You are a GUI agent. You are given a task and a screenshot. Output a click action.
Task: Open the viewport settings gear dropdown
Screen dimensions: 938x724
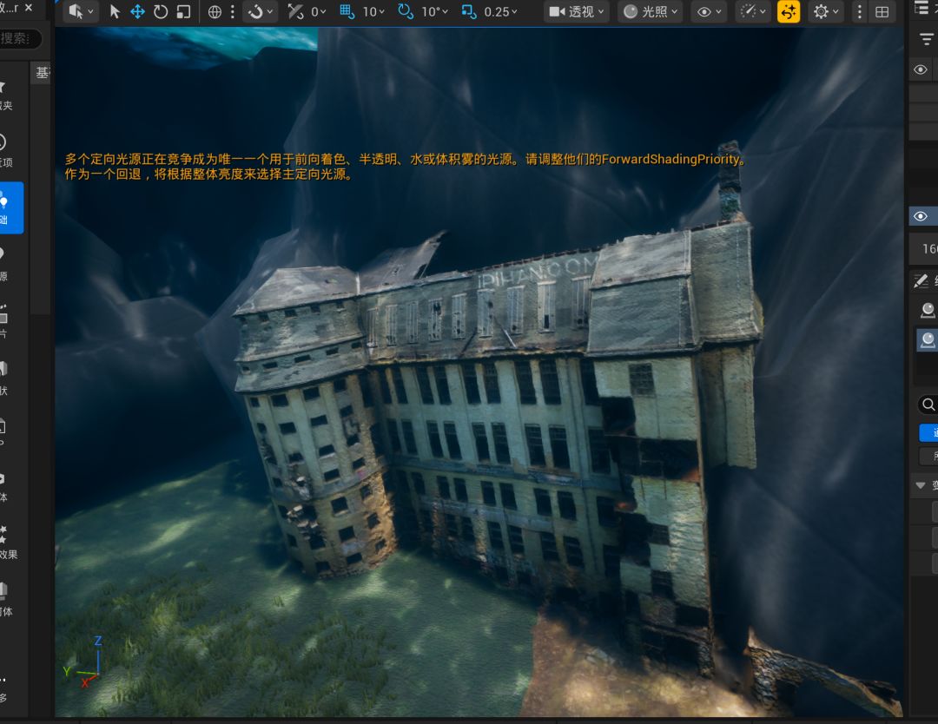click(826, 11)
